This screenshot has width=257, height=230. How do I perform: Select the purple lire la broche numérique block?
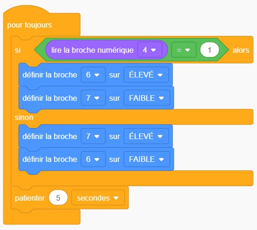click(92, 50)
